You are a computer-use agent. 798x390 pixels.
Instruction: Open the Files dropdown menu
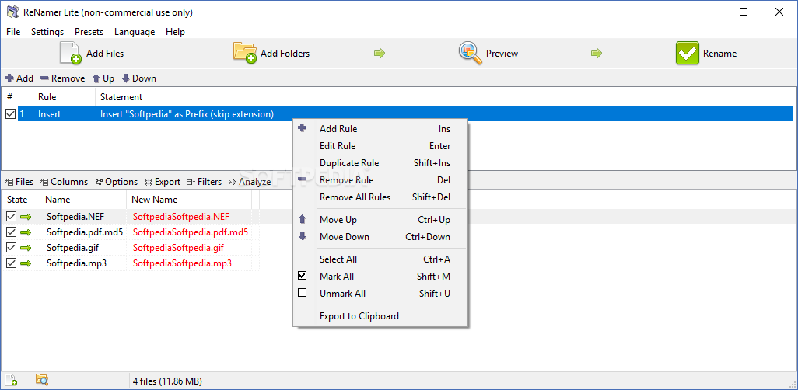coord(19,182)
